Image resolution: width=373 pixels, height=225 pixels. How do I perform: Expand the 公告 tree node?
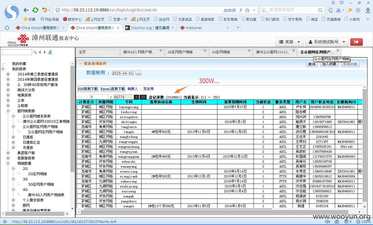point(8,101)
